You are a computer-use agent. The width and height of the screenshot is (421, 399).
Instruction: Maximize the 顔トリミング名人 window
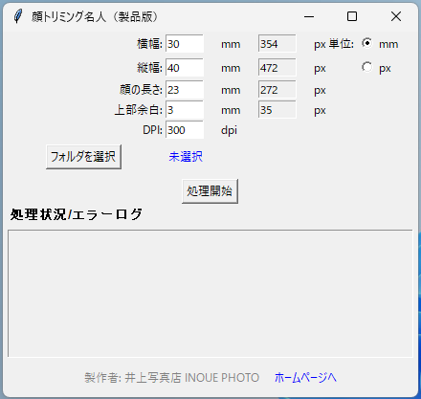tap(352, 16)
